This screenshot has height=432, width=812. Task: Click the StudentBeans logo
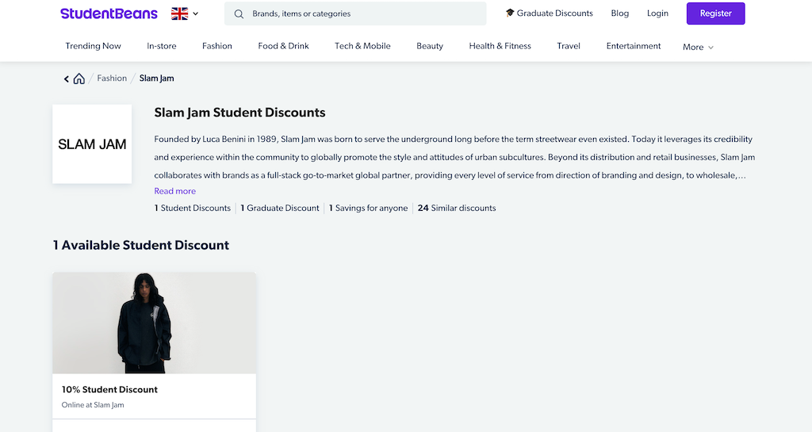tap(109, 13)
